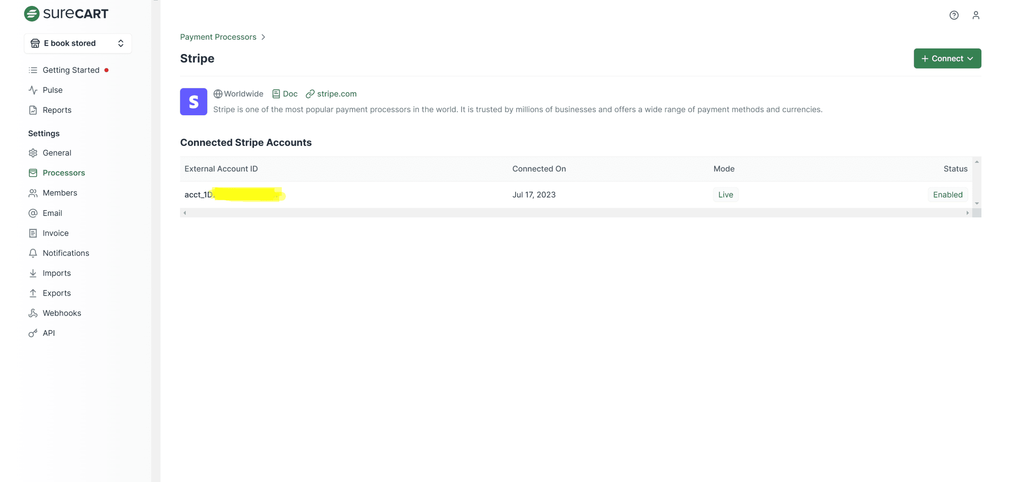Image resolution: width=1018 pixels, height=482 pixels.
Task: Click the breadcrumb chevron after Payment Processors
Action: tap(263, 37)
